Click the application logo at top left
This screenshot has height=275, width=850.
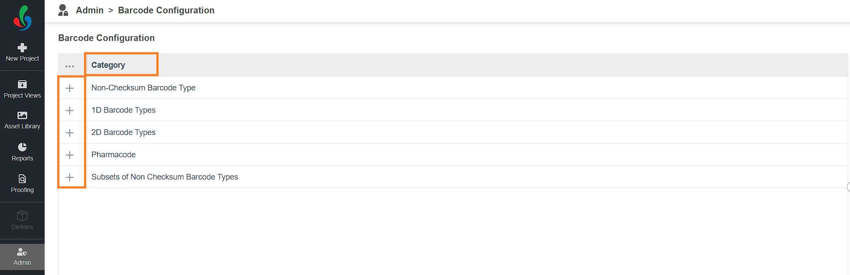[22, 18]
